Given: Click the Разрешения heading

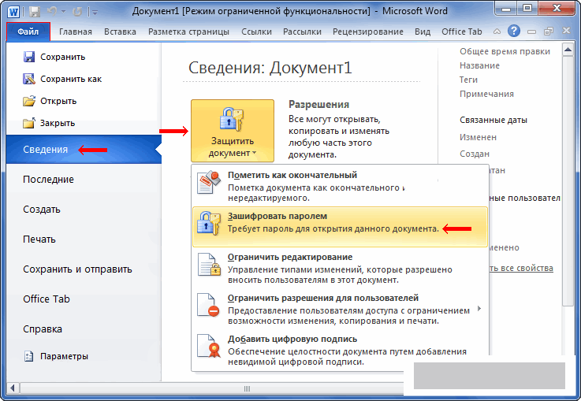Looking at the screenshot, I should tap(318, 105).
